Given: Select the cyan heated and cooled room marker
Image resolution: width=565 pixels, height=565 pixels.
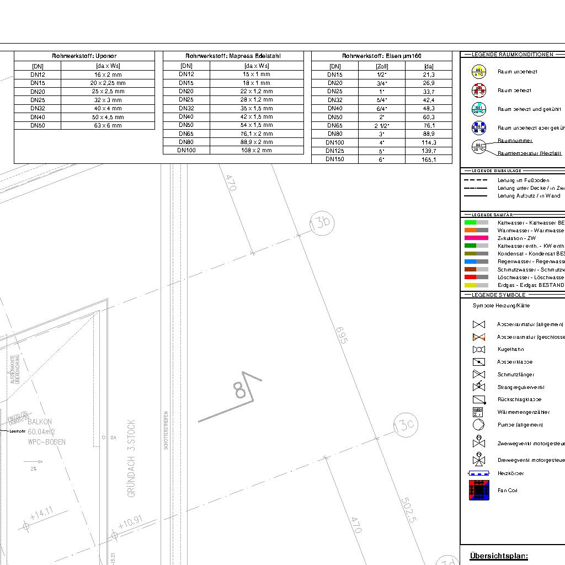Looking at the screenshot, I should pyautogui.click(x=478, y=109).
